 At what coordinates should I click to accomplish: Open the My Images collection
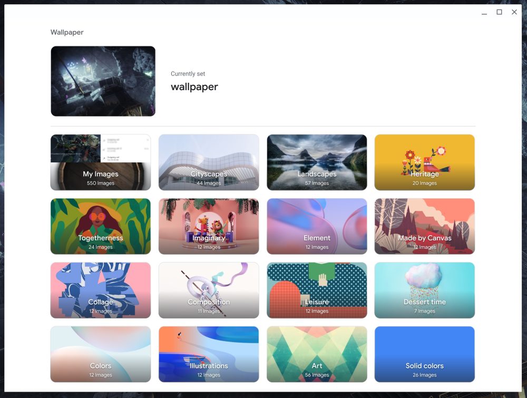tap(101, 162)
